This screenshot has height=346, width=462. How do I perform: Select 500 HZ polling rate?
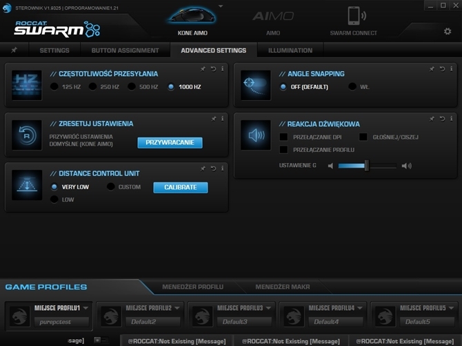[x=132, y=87]
